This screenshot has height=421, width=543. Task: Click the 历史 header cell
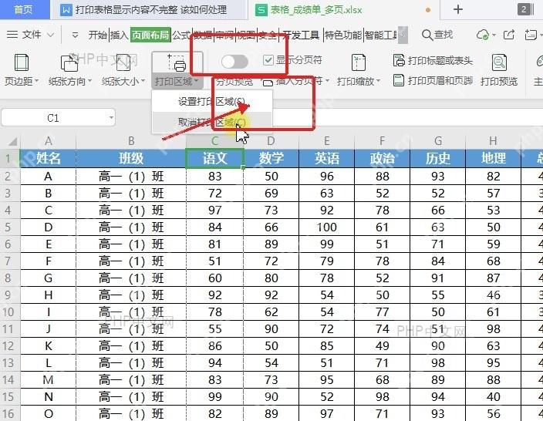pos(438,158)
